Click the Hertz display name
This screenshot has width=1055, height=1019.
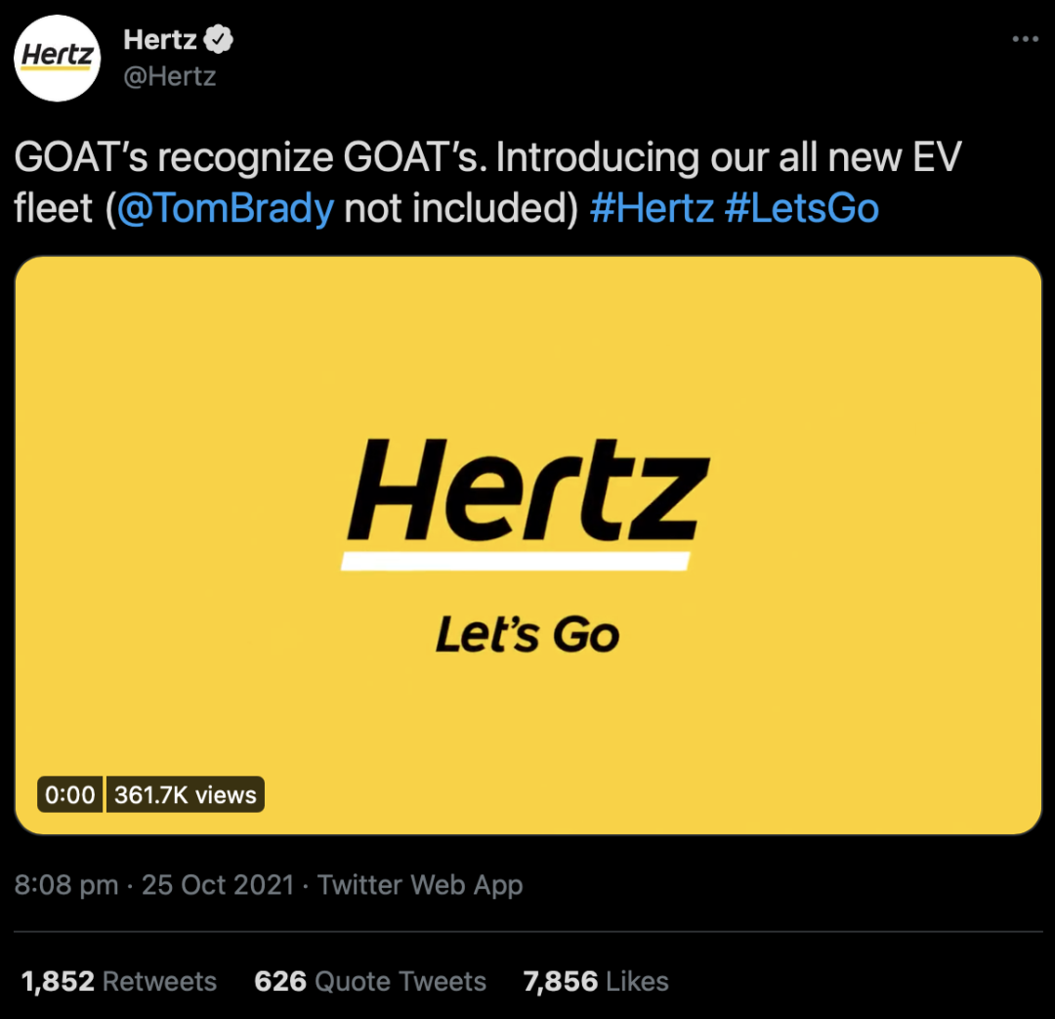coord(159,40)
